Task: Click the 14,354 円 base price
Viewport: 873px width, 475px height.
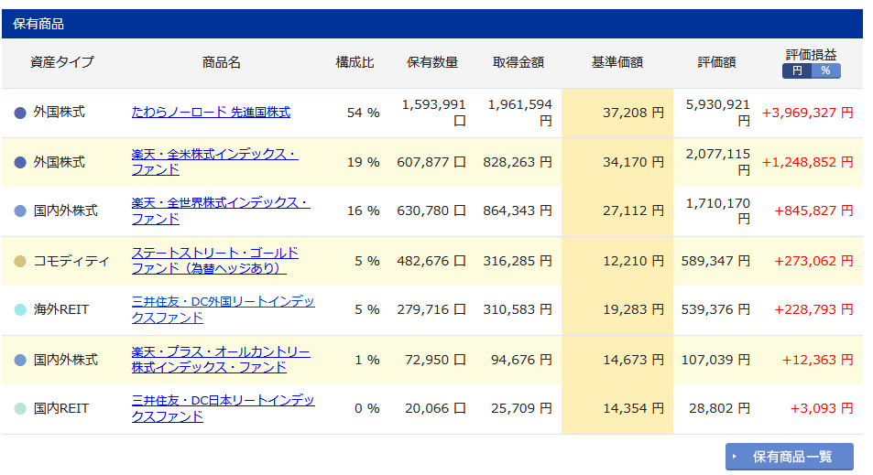Action: click(634, 408)
